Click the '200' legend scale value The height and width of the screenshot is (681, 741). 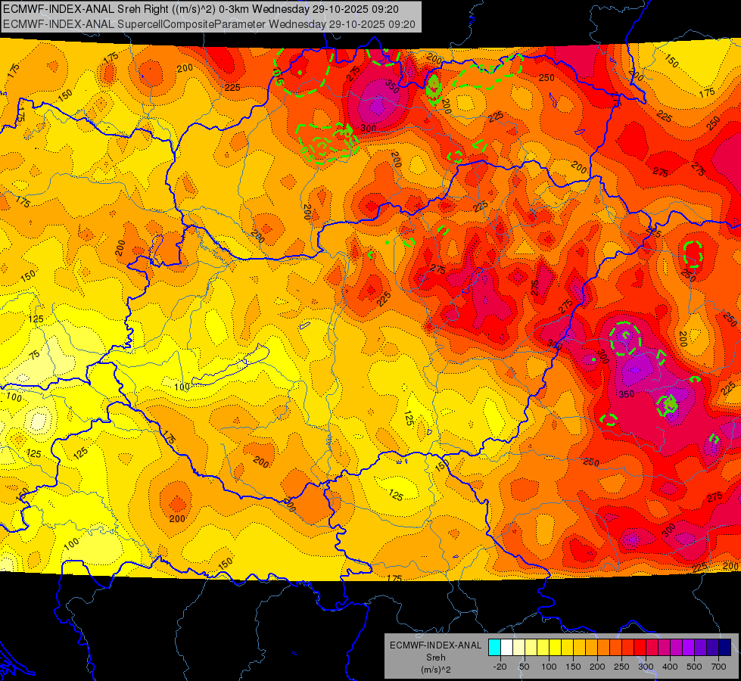[597, 667]
